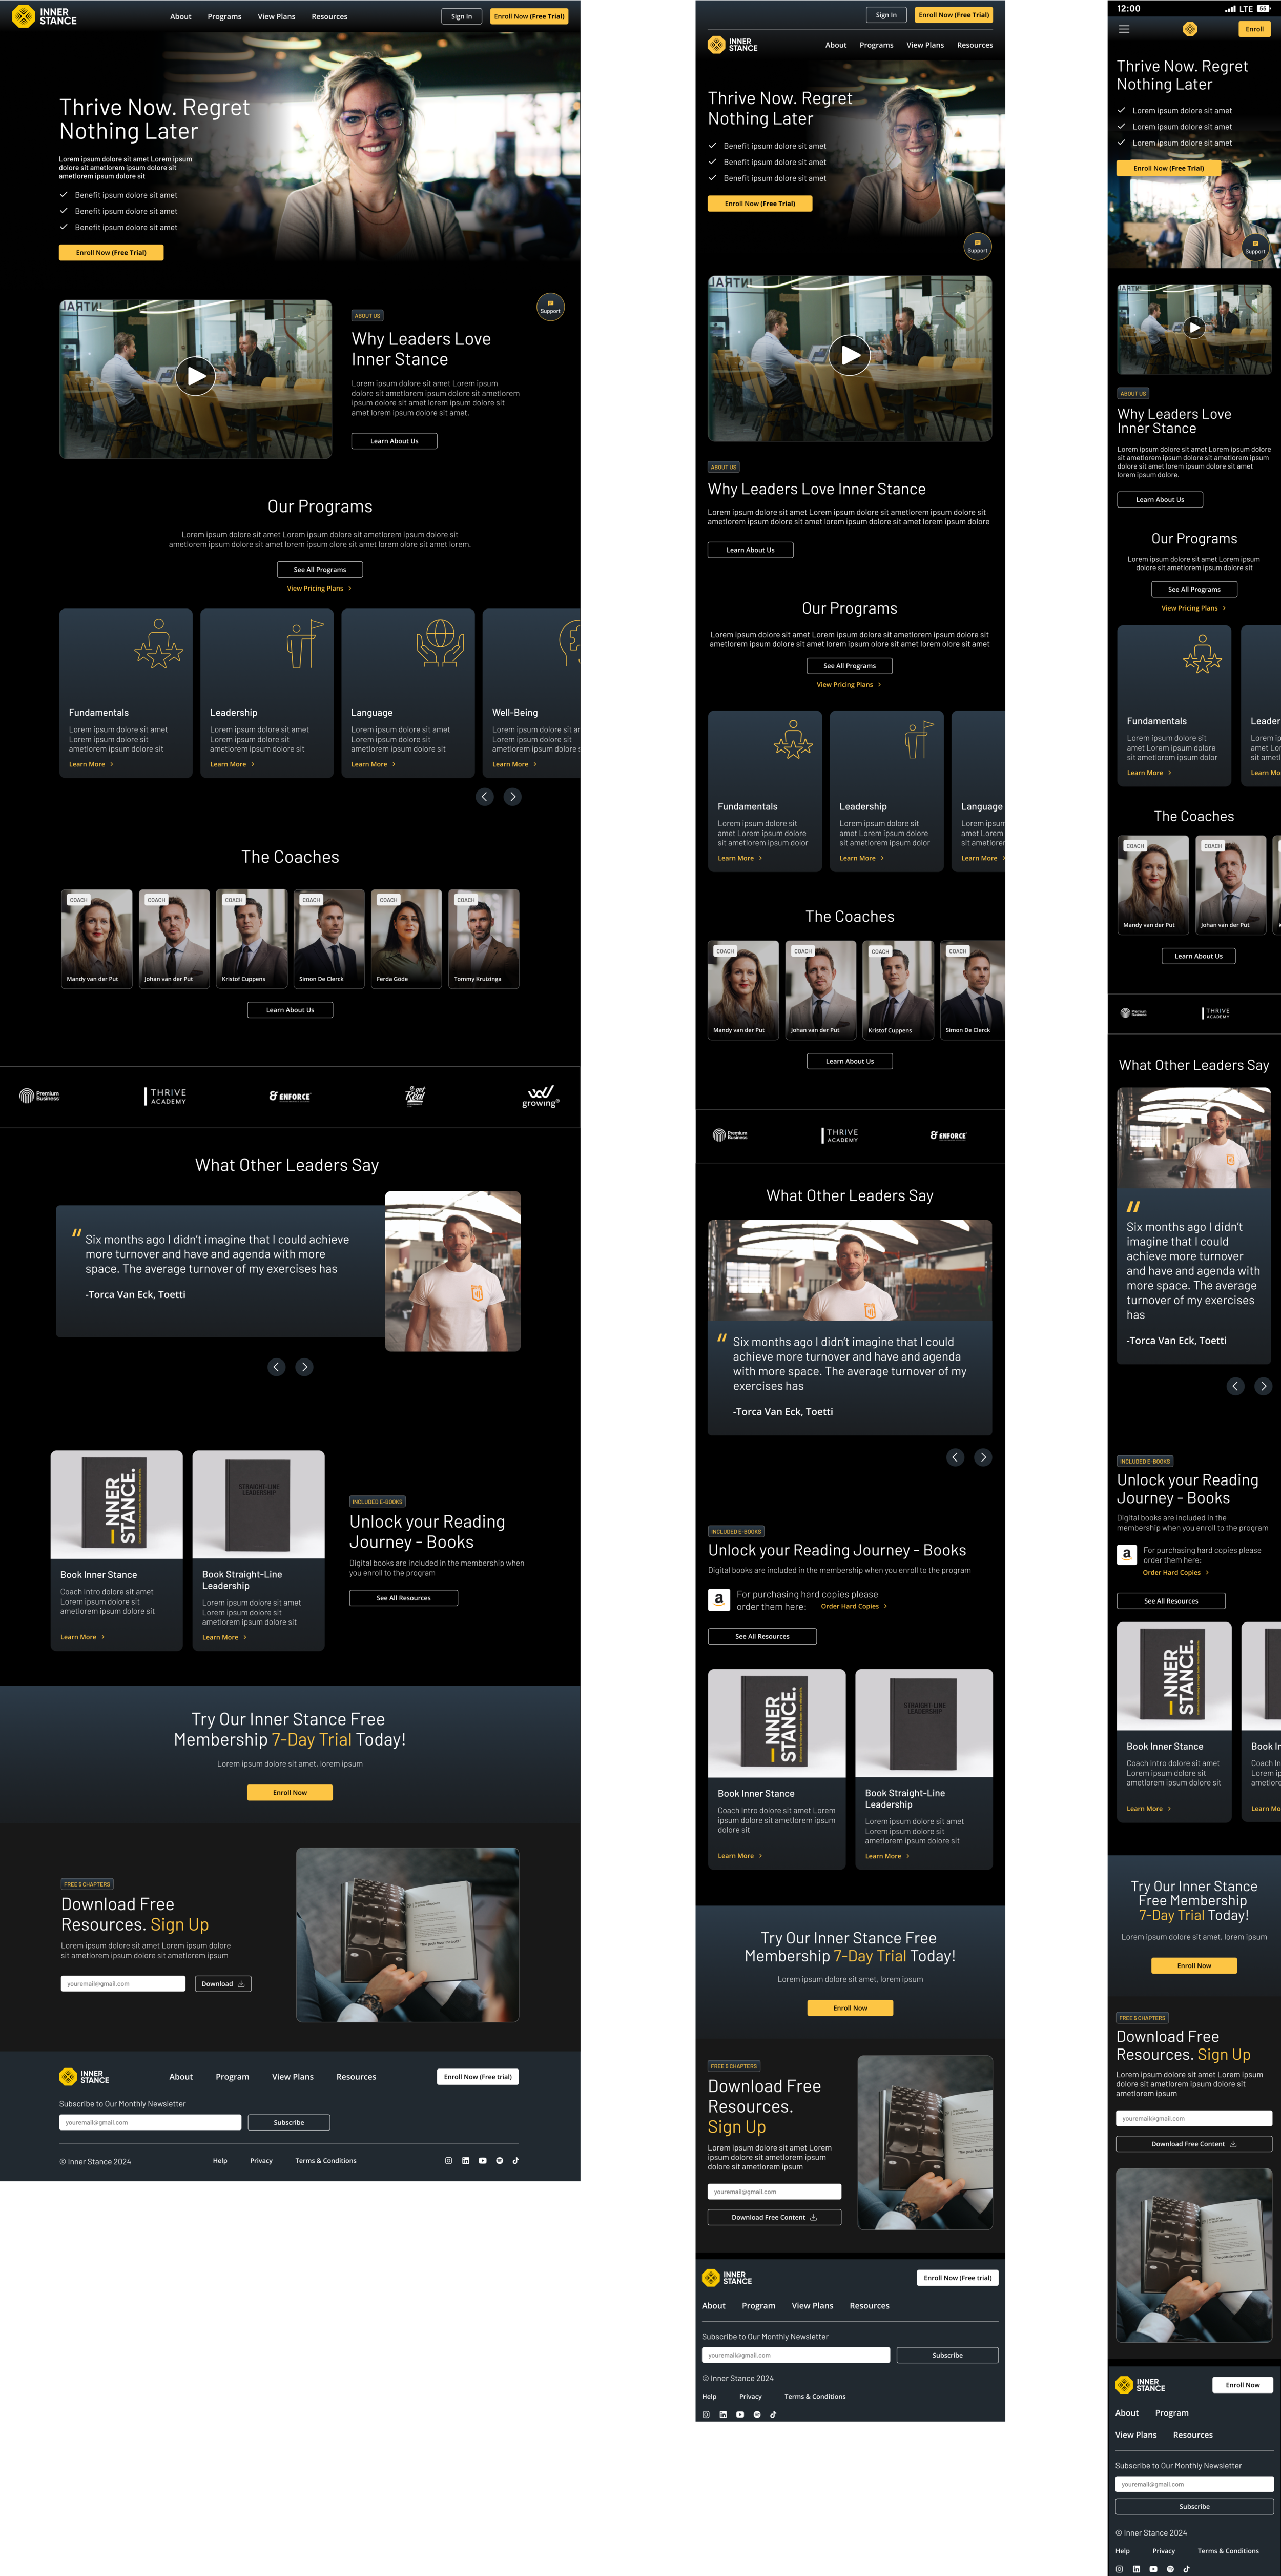This screenshot has width=1281, height=2576.
Task: Select Resources in tablet top navigation
Action: click(x=974, y=45)
